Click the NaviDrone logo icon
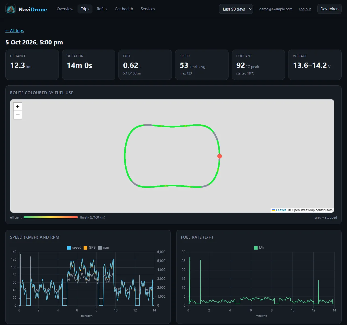Image resolution: width=347 pixels, height=325 pixels. click(x=11, y=9)
